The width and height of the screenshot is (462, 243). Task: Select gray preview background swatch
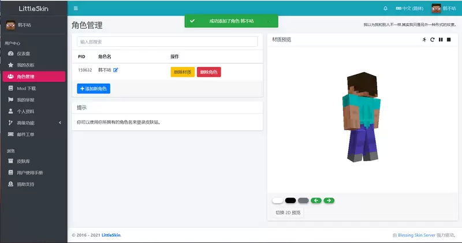pos(303,201)
